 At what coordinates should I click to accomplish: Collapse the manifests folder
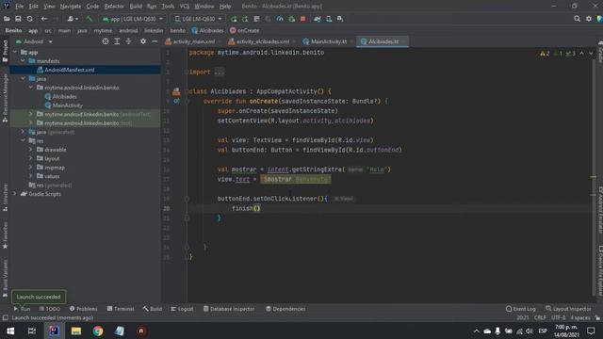(x=23, y=60)
